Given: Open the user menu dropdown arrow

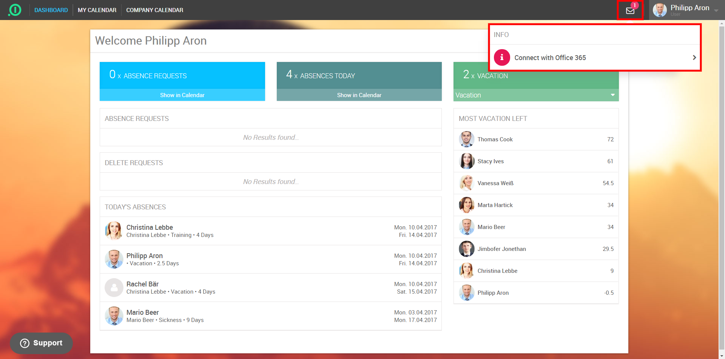Looking at the screenshot, I should click(x=716, y=11).
